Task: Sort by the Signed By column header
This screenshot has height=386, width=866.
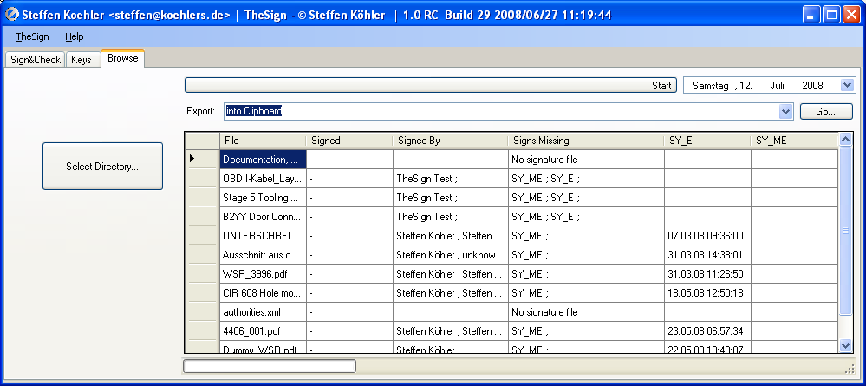Action: point(449,140)
